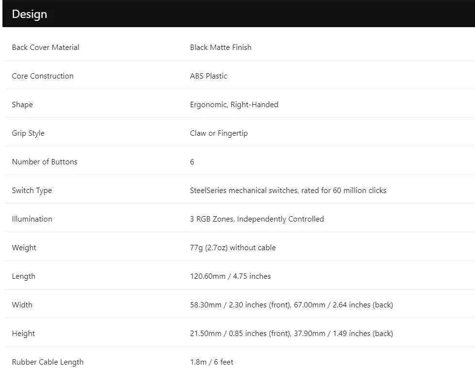Select the Core Construction row label
This screenshot has height=368, width=475.
point(43,76)
